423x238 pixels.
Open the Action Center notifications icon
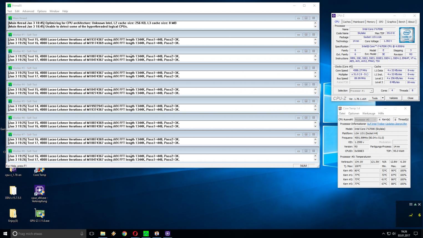[416, 234]
